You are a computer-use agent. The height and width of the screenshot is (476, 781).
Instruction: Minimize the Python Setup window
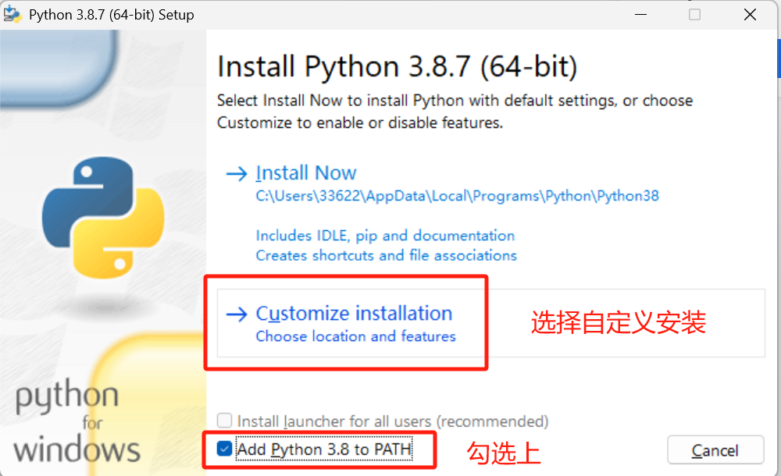(640, 15)
